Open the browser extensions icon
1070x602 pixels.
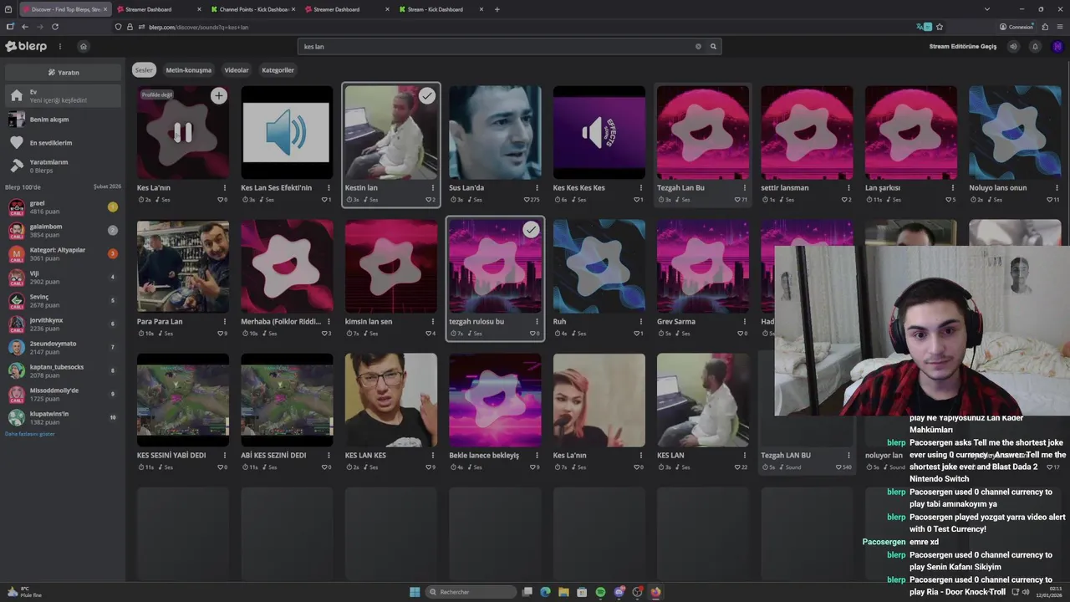1045,27
